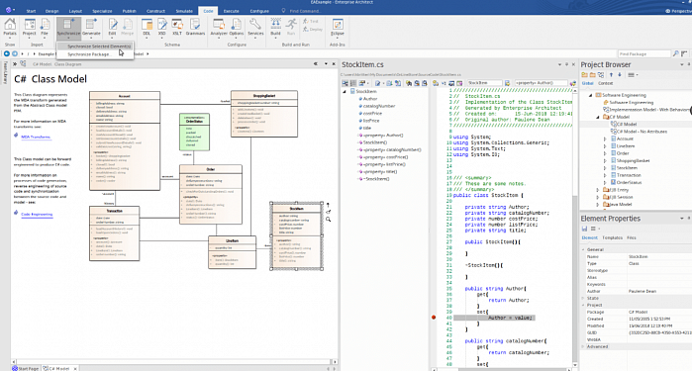Select Transaction class in Project Browser
692x371 pixels.
coord(629,175)
